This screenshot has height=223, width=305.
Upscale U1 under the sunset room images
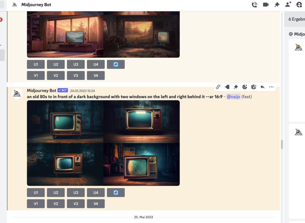point(36,64)
